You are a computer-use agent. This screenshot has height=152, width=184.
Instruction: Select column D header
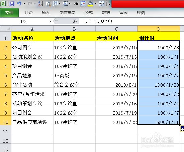[159, 29]
